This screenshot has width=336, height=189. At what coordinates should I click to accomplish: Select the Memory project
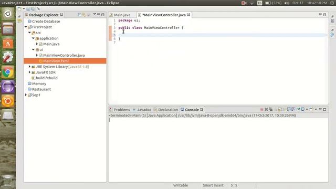pyautogui.click(x=39, y=83)
